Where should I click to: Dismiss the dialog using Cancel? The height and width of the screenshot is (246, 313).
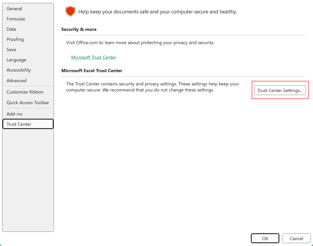tap(296, 238)
